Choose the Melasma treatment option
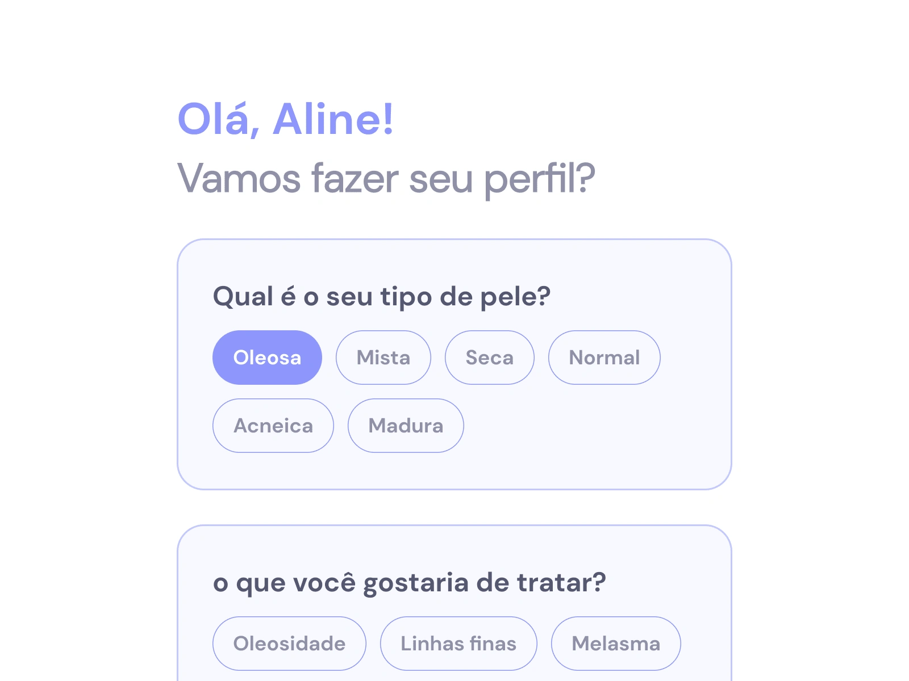This screenshot has height=681, width=909. (616, 644)
